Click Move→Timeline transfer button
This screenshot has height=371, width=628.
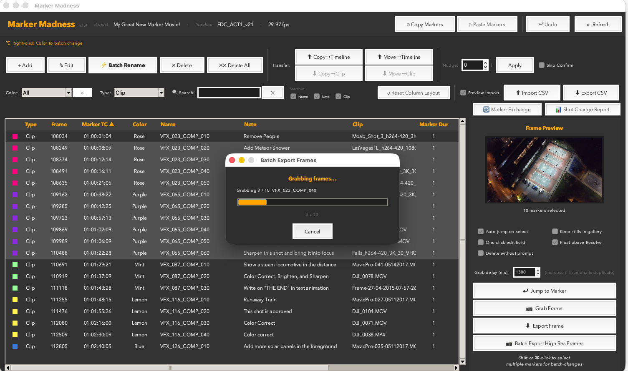pos(399,57)
